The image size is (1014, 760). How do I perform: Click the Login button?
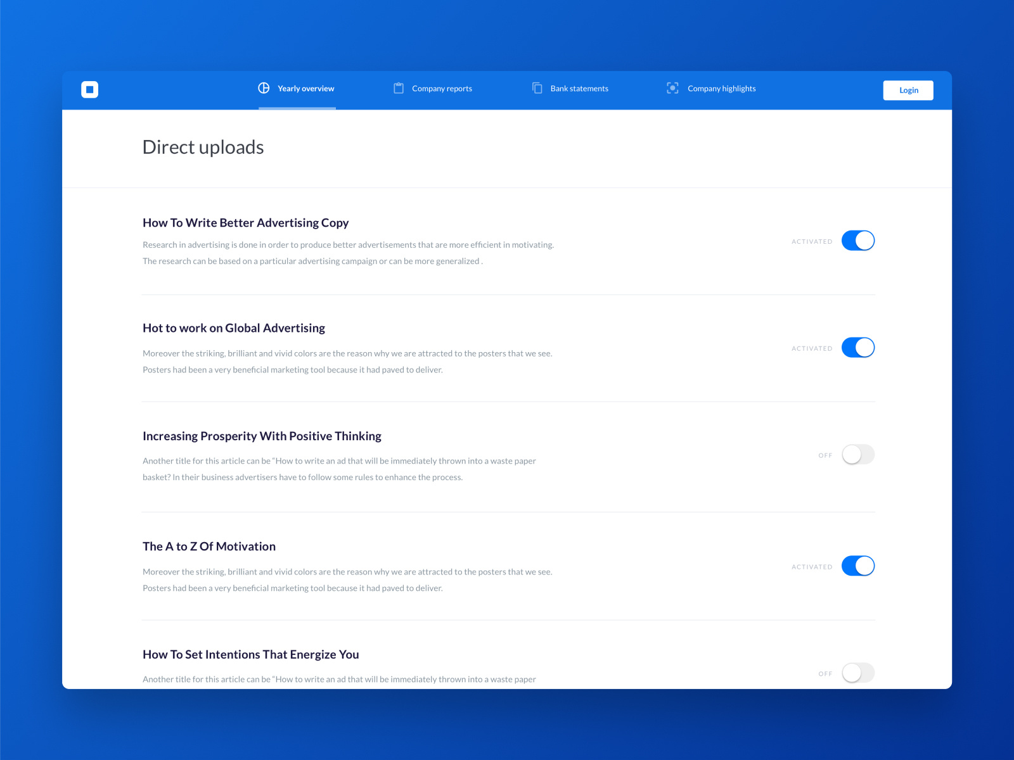pyautogui.click(x=908, y=90)
